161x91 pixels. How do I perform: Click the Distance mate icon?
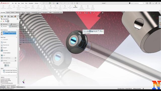[2, 58]
